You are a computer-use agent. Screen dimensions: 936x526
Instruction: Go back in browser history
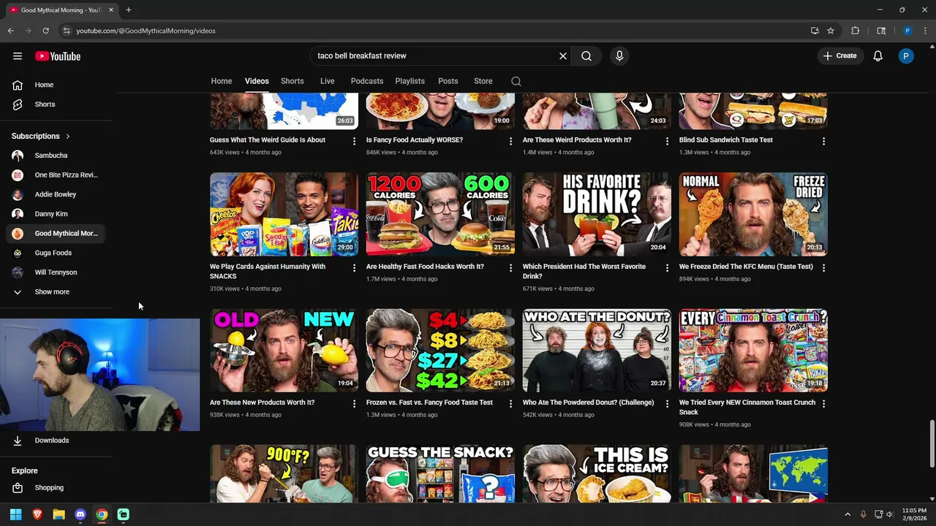pyautogui.click(x=11, y=31)
